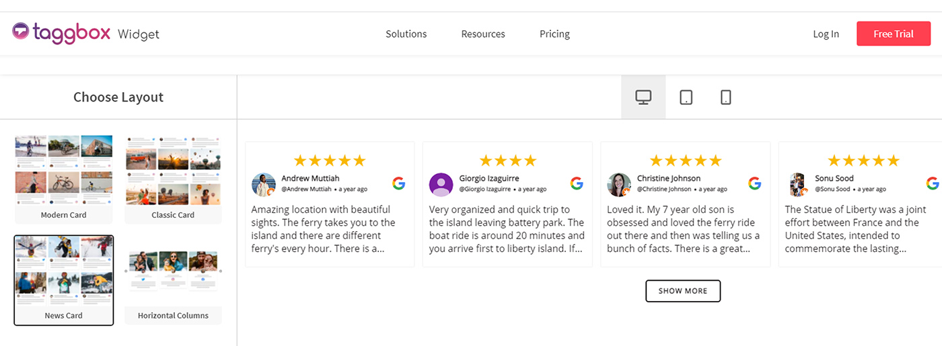Screen dimensions: 942x346
Task: Go to the Pricing page
Action: point(554,34)
